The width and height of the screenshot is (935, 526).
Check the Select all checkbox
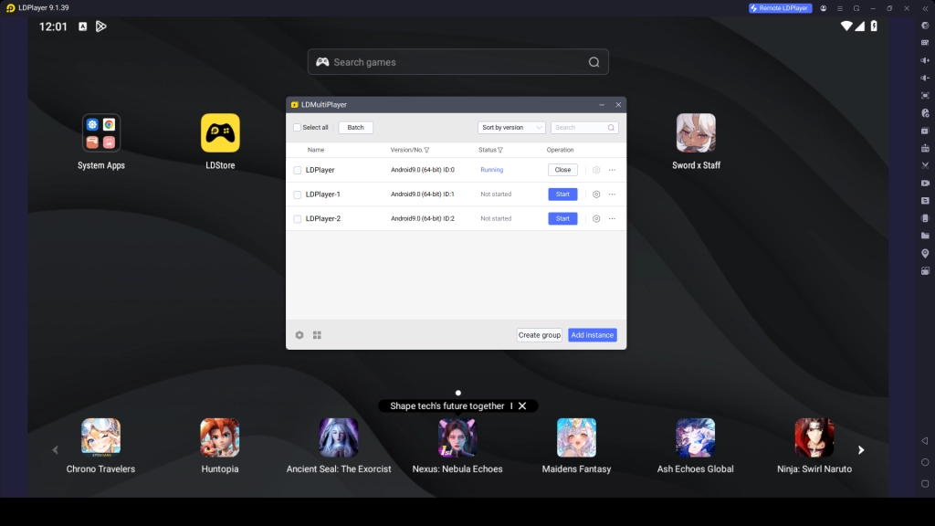tap(297, 128)
